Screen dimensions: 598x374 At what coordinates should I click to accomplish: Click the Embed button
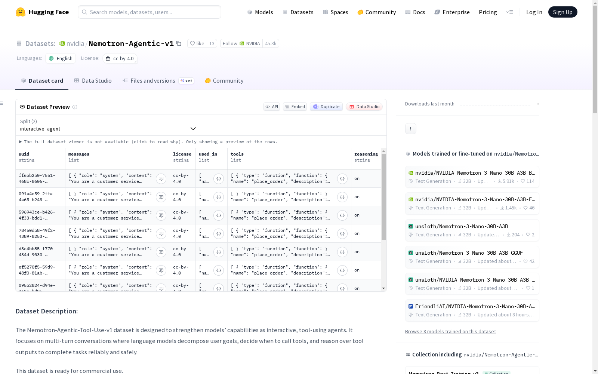coord(295,107)
